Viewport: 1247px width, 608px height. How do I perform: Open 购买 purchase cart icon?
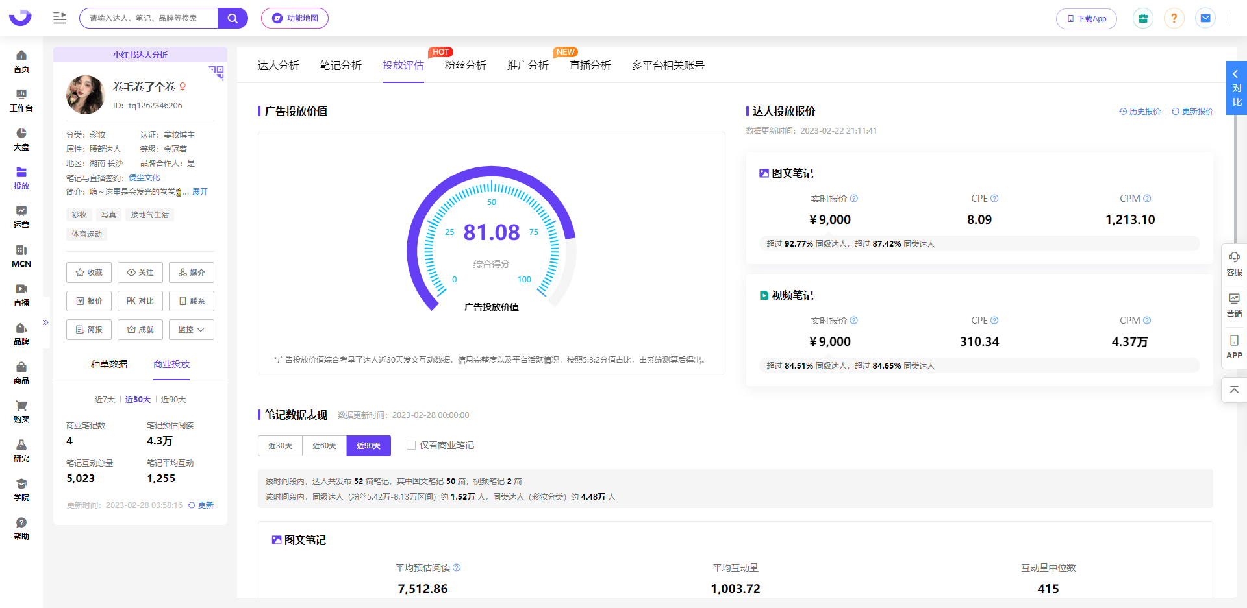[x=21, y=412]
